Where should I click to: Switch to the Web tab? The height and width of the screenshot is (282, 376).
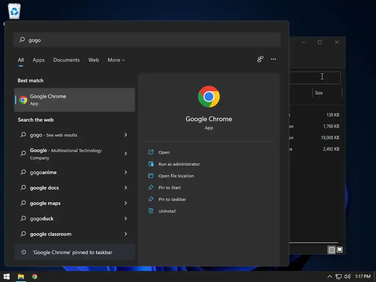pos(94,60)
